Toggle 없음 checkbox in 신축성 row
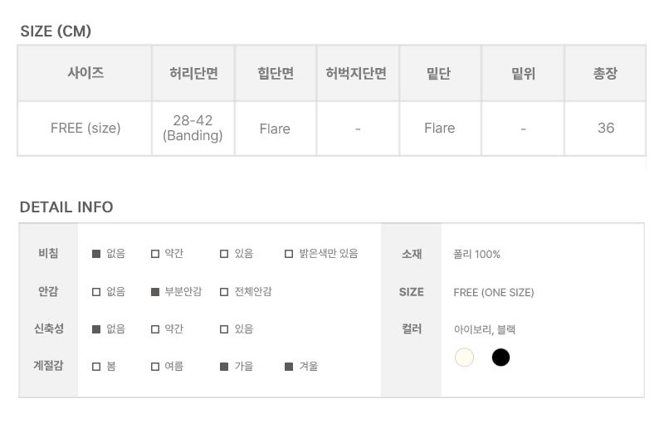This screenshot has width=664, height=438. click(96, 329)
